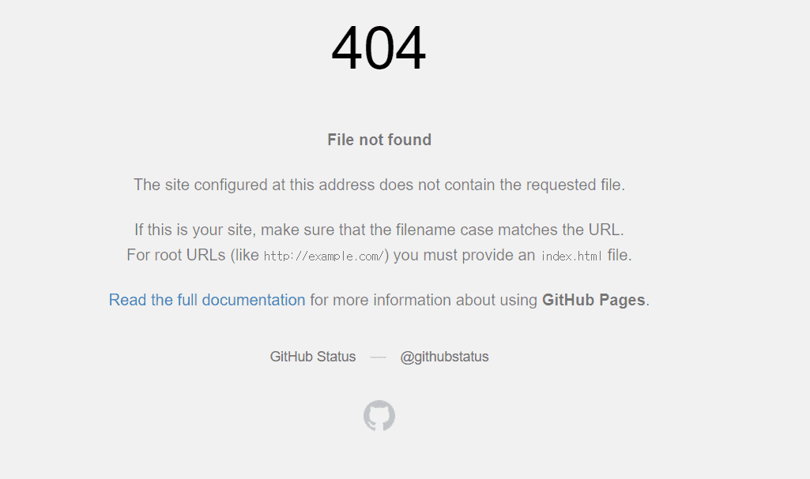Screen dimensions: 810x479
Task: Click the GitHub Octocat logo
Action: pos(379,416)
